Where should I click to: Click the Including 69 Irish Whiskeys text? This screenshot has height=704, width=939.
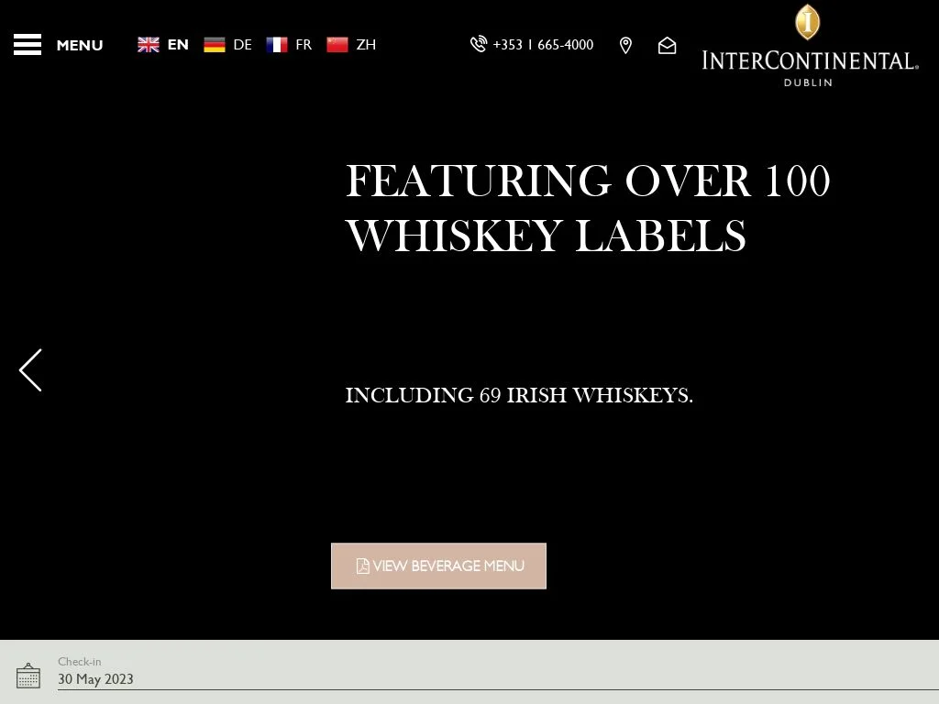click(x=519, y=396)
